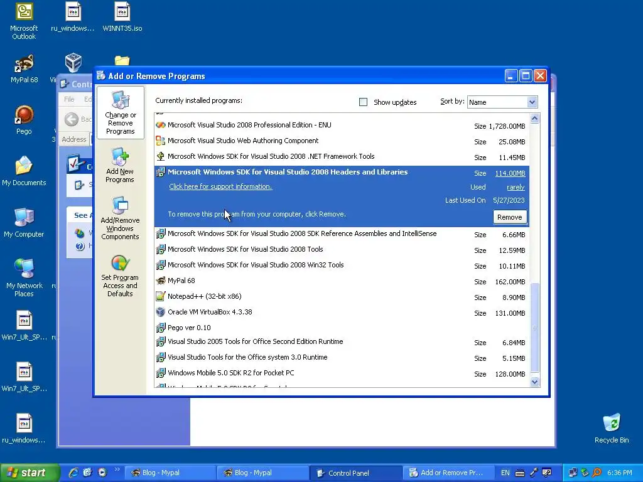Open Add New Programs panel
Viewport: 643px width, 482px height.
click(x=120, y=166)
